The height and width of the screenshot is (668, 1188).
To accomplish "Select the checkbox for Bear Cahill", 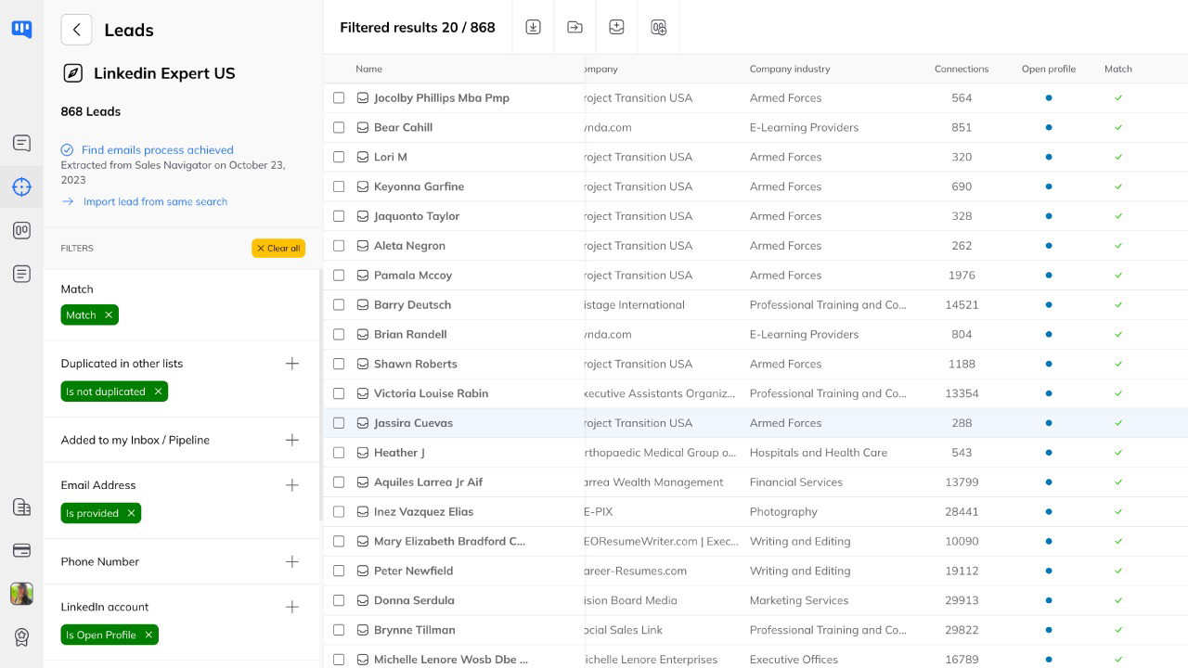I will (339, 127).
